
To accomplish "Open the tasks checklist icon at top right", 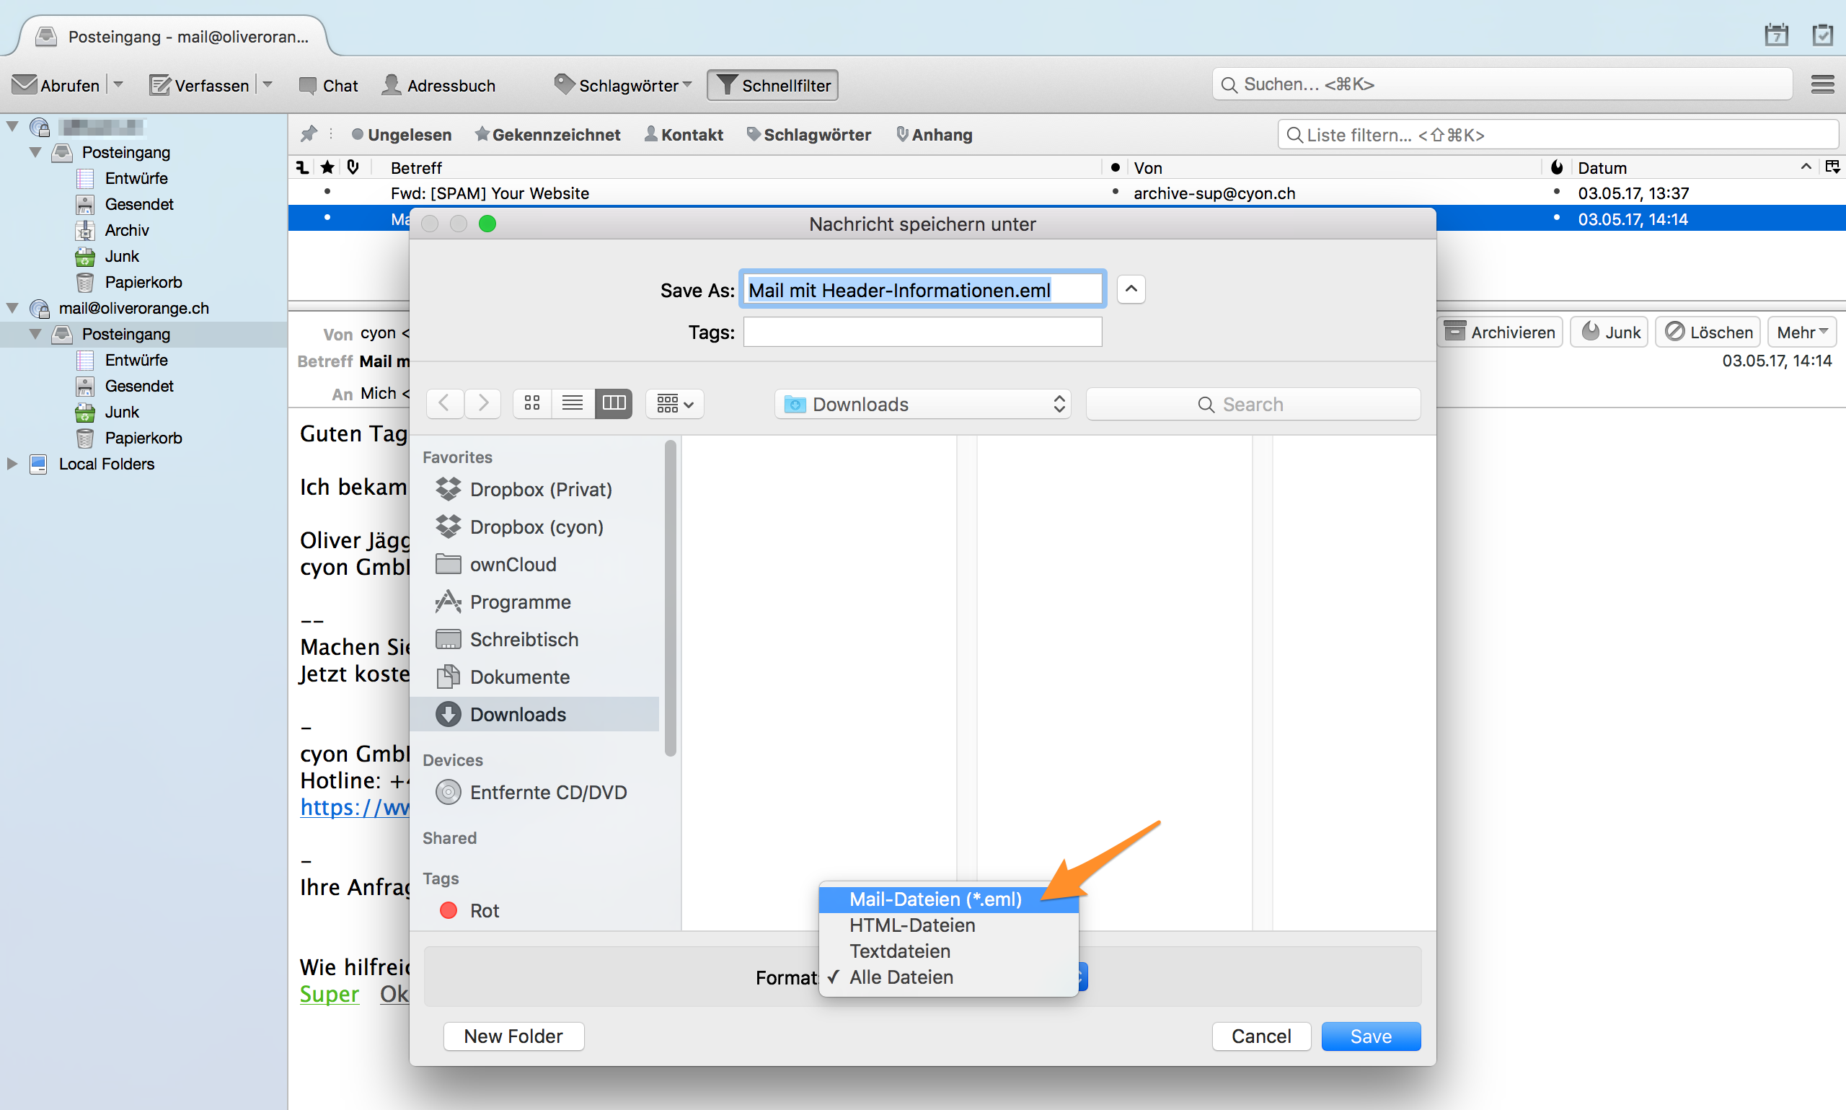I will click(1822, 35).
